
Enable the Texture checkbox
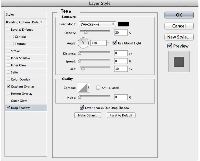(12, 44)
